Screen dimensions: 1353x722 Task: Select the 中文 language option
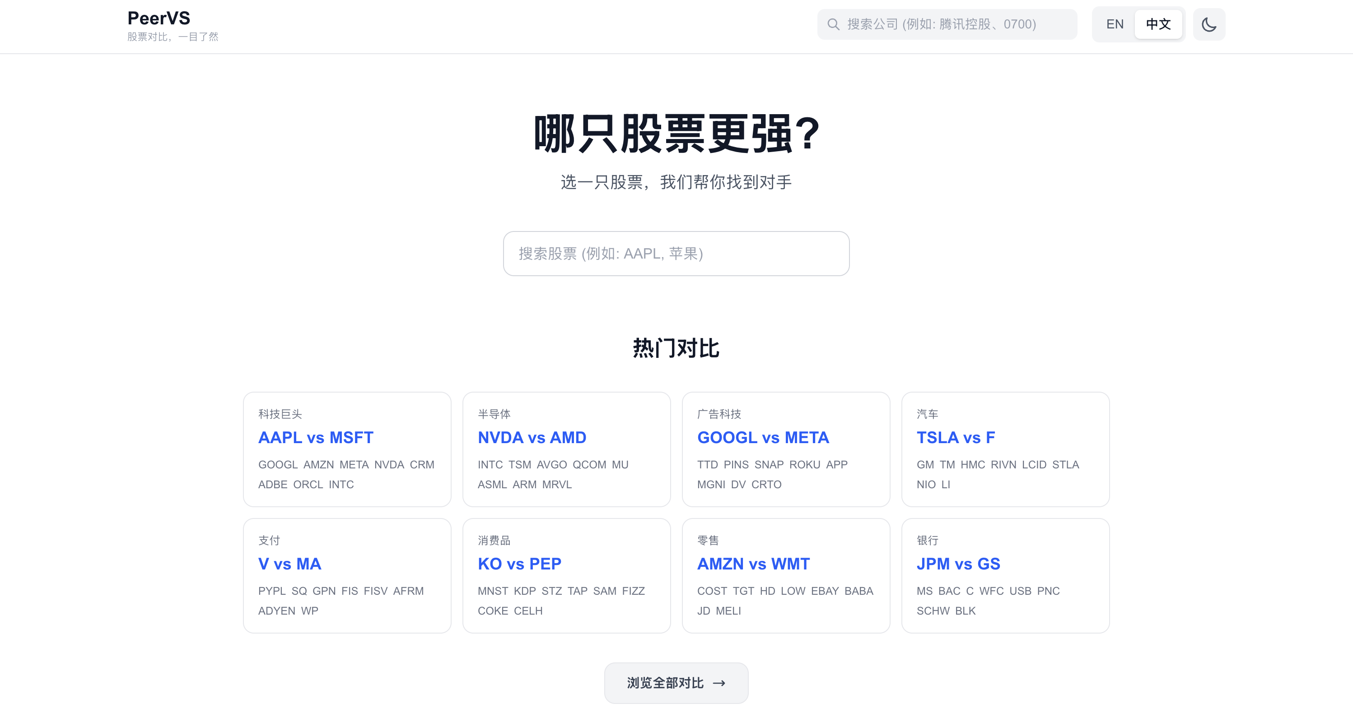click(x=1158, y=24)
